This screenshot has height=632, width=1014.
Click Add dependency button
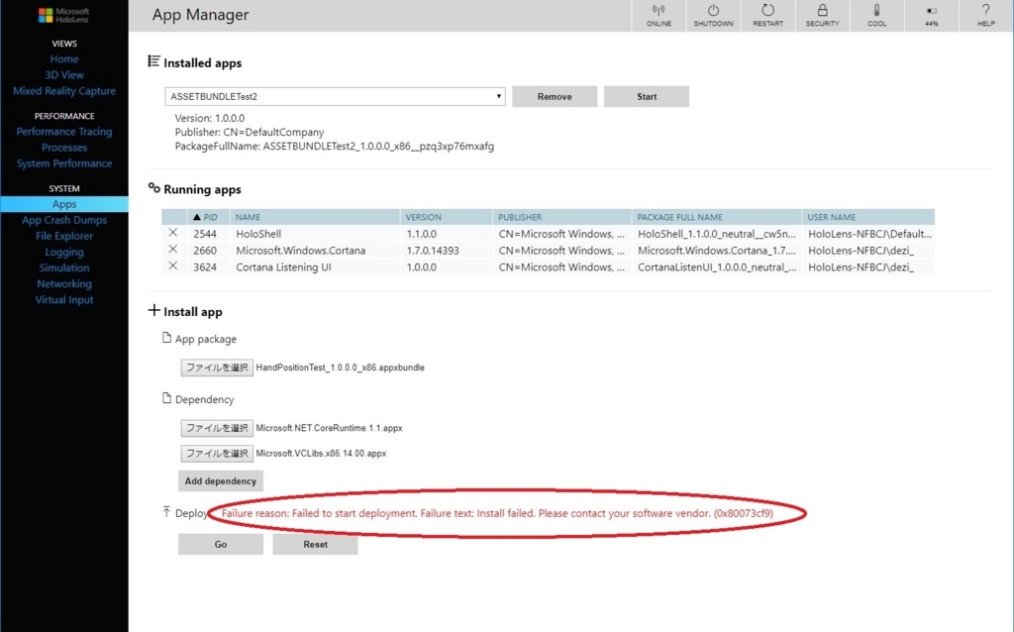pos(221,481)
